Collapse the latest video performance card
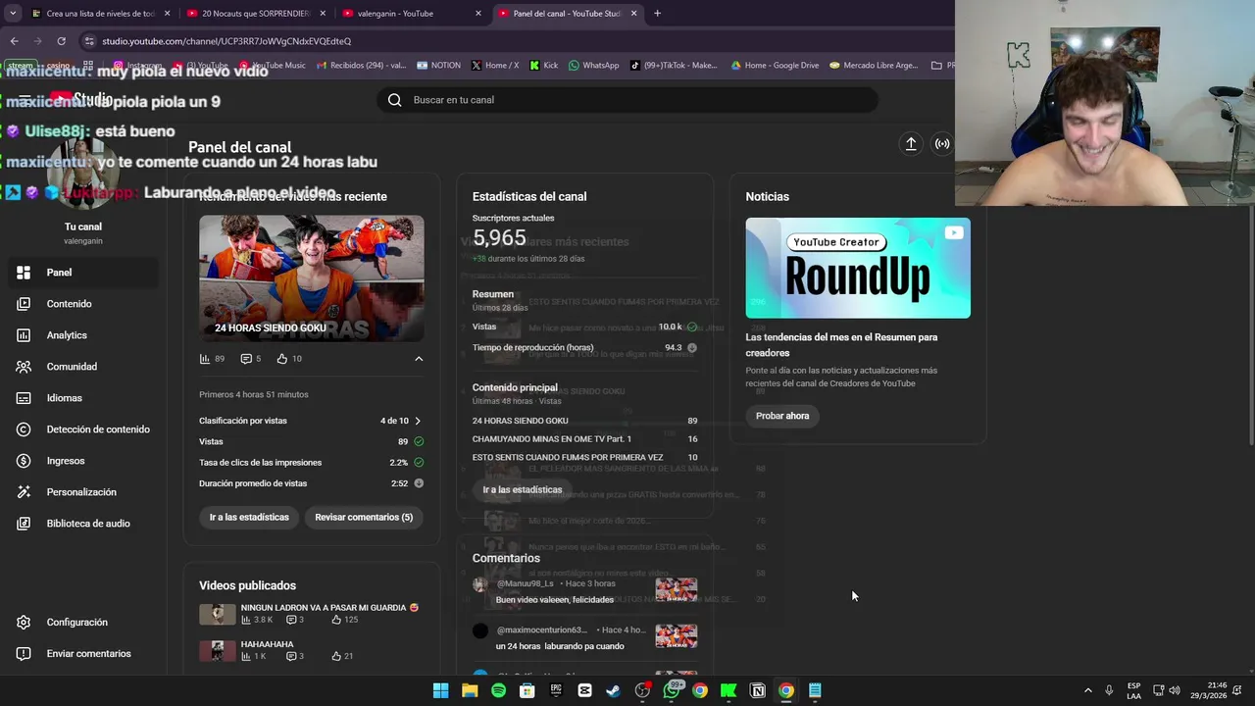 (419, 359)
